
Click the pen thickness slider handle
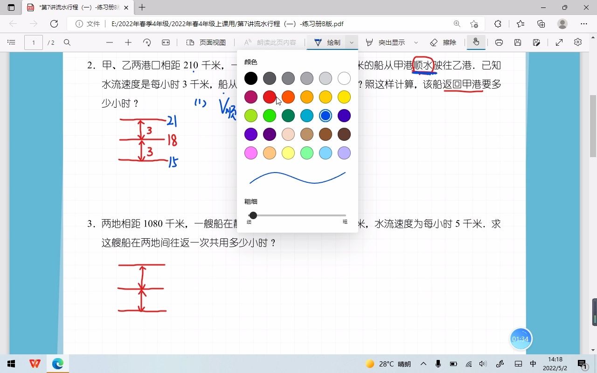click(253, 215)
